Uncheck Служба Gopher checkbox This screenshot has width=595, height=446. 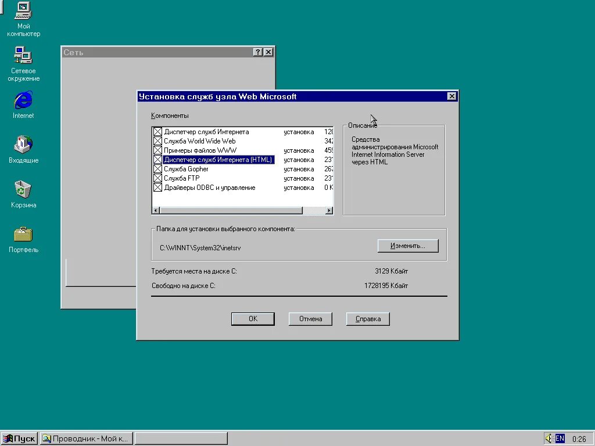[x=157, y=169]
